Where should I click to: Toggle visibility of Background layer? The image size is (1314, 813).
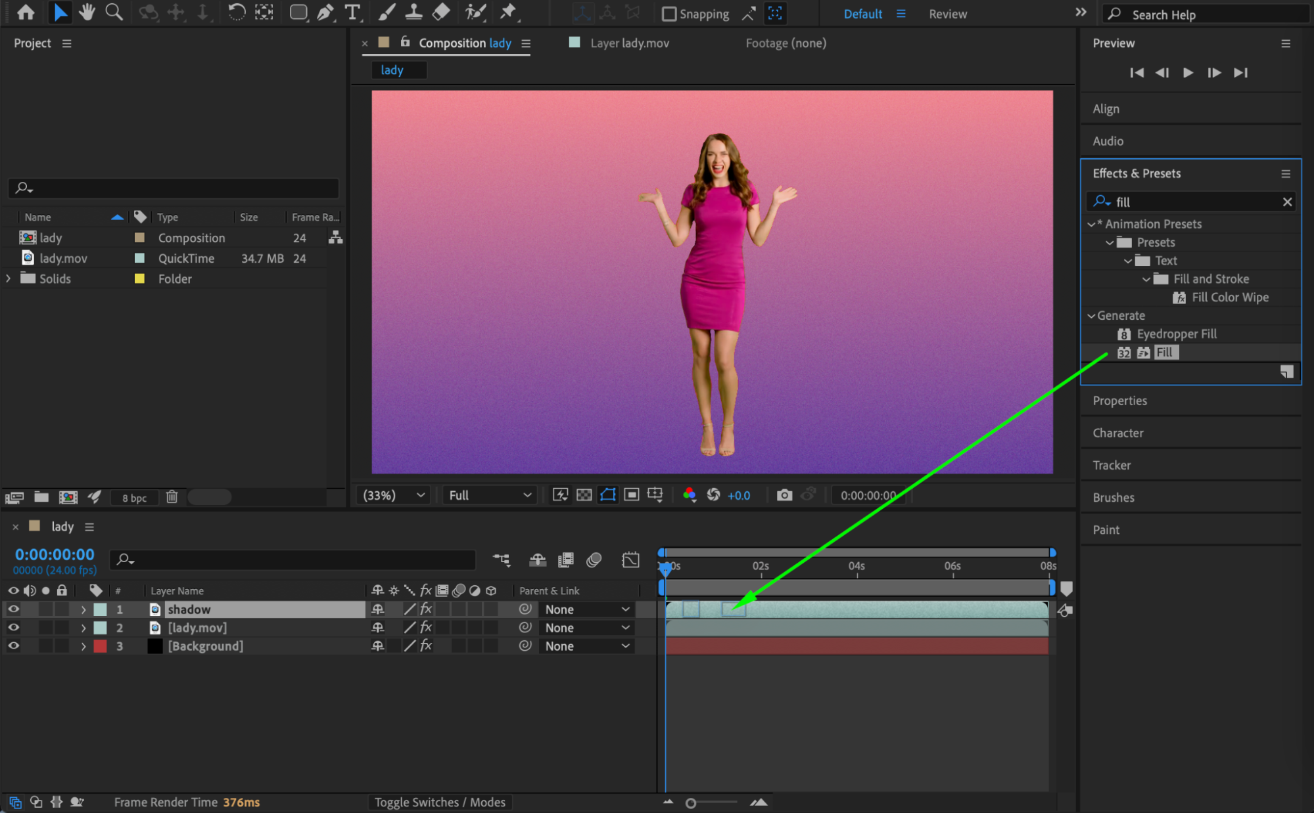click(13, 646)
